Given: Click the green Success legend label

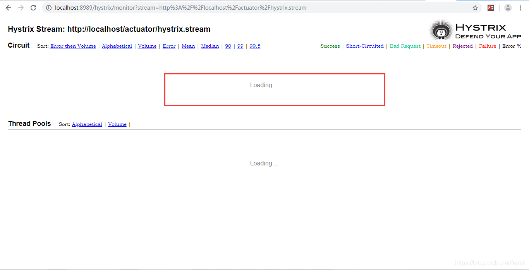Looking at the screenshot, I should (x=330, y=46).
